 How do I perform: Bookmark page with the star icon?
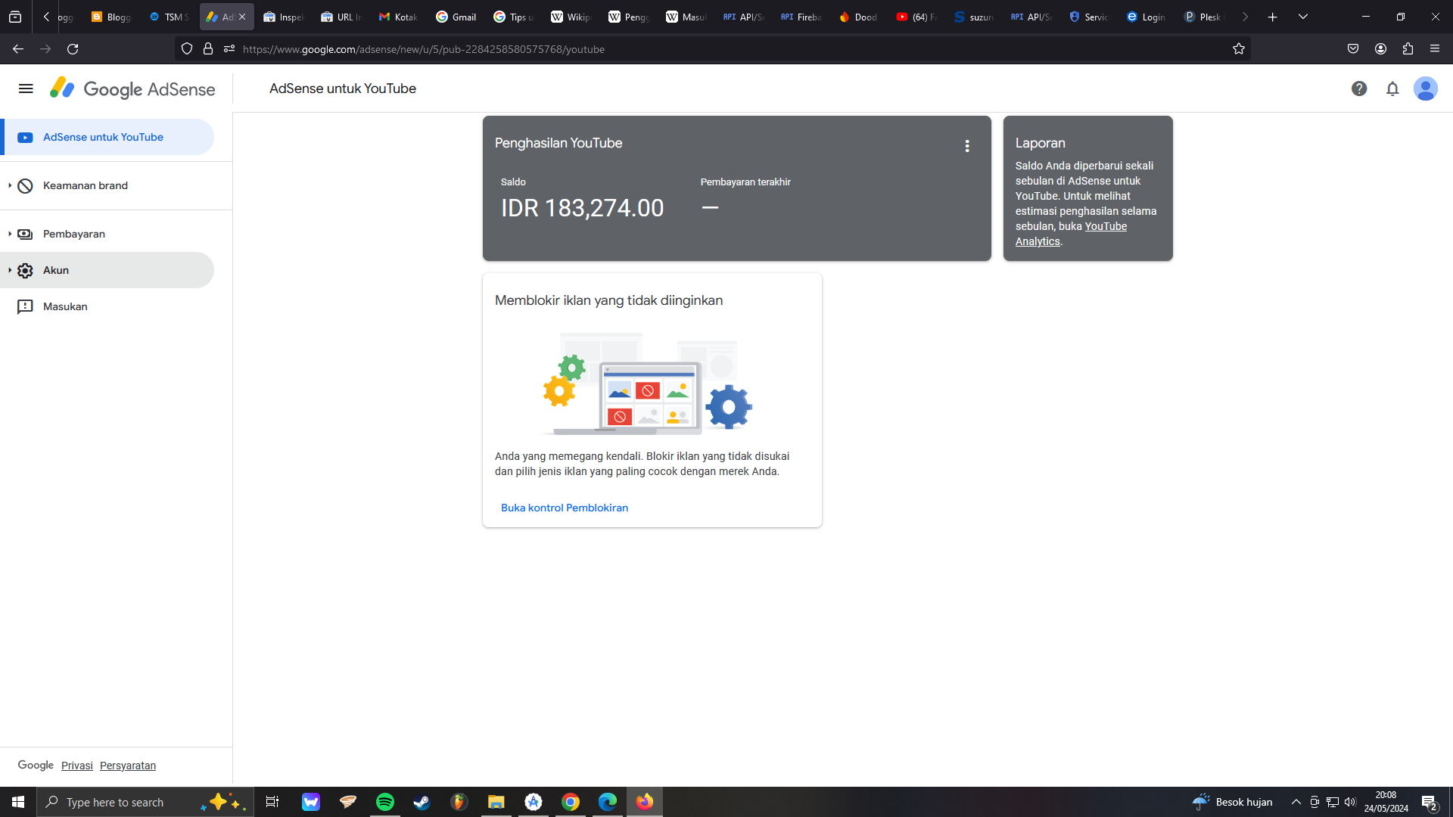1239,49
